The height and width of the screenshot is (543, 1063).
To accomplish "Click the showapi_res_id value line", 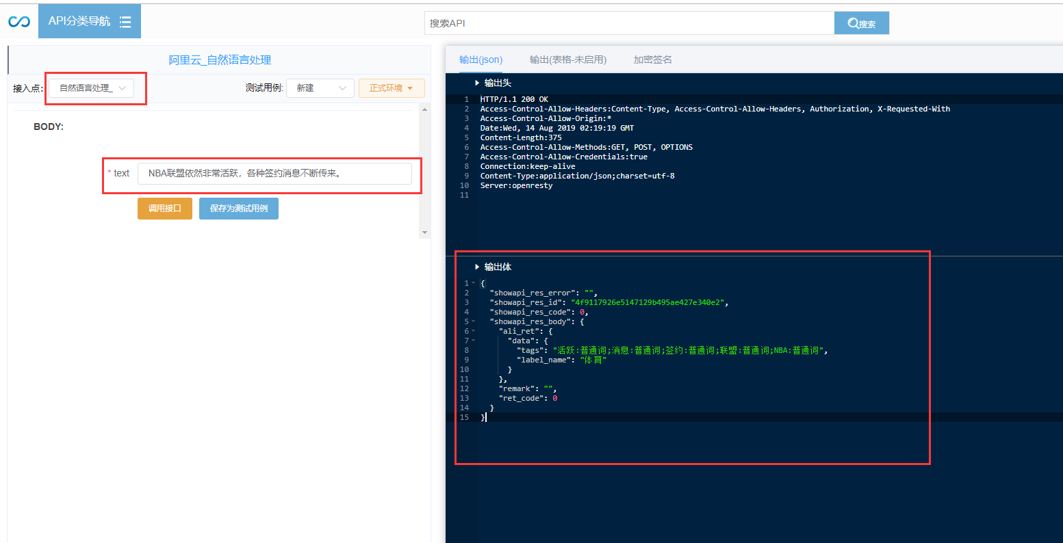I will (609, 302).
